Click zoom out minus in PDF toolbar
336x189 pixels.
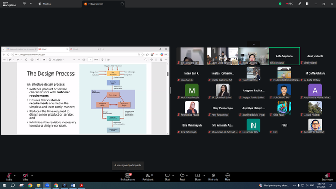[74, 60]
